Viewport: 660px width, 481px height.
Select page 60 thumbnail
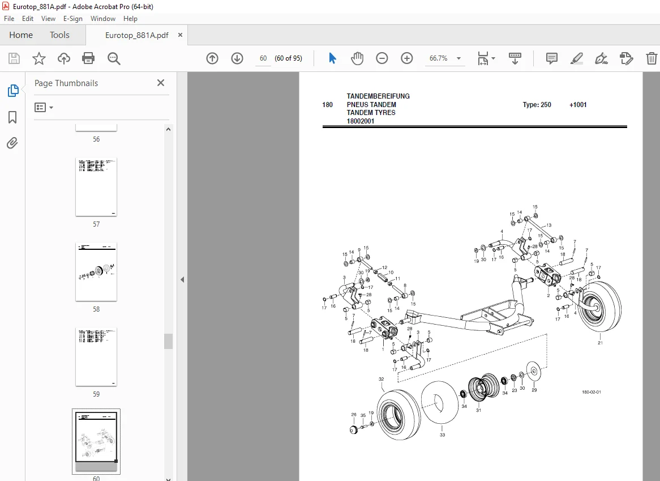[96, 441]
